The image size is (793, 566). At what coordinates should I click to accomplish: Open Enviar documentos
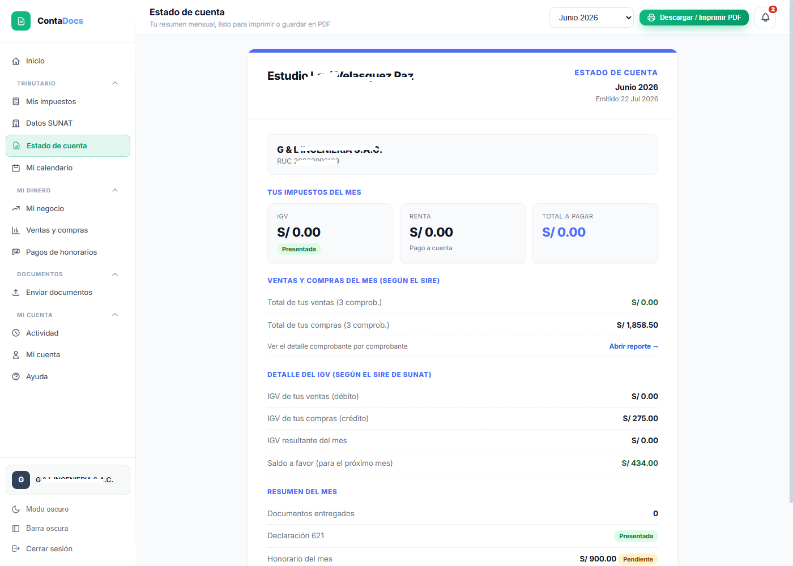[68, 293]
